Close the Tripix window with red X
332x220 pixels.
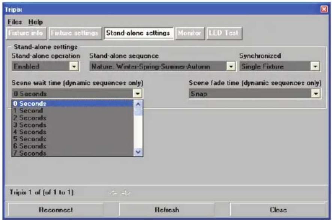(324, 9)
